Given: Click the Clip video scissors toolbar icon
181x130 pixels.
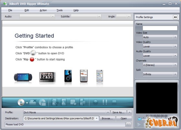Looking at the screenshot, I should click(x=55, y=102).
